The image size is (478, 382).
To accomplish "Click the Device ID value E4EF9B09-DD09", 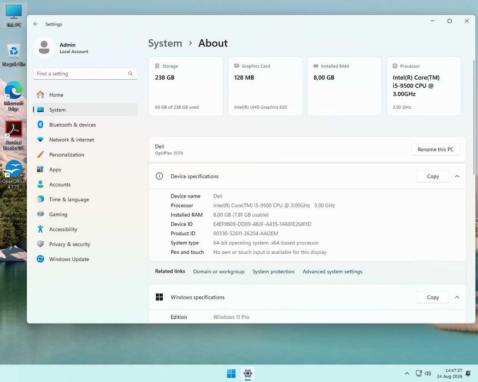I will click(x=262, y=224).
